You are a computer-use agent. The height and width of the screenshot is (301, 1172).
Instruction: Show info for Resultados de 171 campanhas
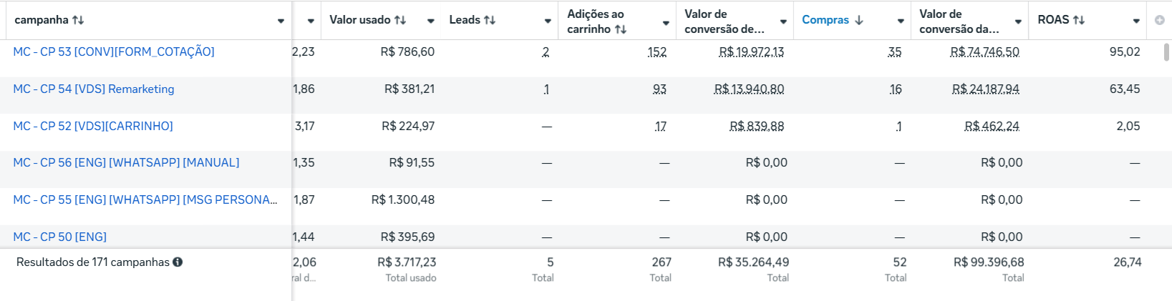tap(178, 262)
